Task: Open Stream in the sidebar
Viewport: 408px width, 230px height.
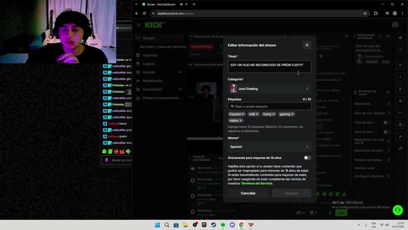Action: 159,38
